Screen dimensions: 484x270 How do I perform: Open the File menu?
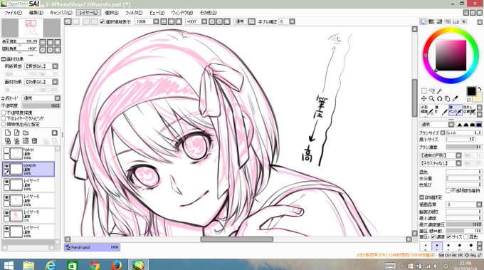13,13
